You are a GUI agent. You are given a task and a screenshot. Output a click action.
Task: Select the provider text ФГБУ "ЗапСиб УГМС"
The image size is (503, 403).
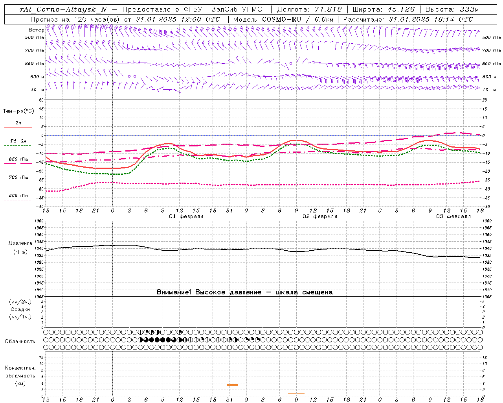[x=224, y=9]
